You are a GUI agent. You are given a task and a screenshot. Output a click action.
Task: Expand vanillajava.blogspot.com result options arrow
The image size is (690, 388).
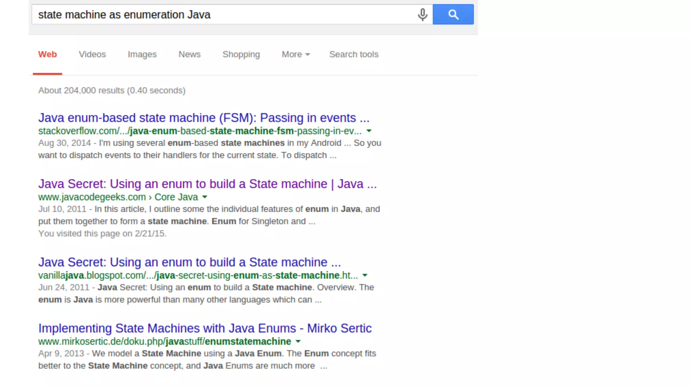coord(365,276)
